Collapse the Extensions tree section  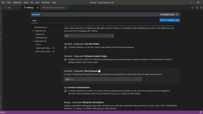[33, 41]
